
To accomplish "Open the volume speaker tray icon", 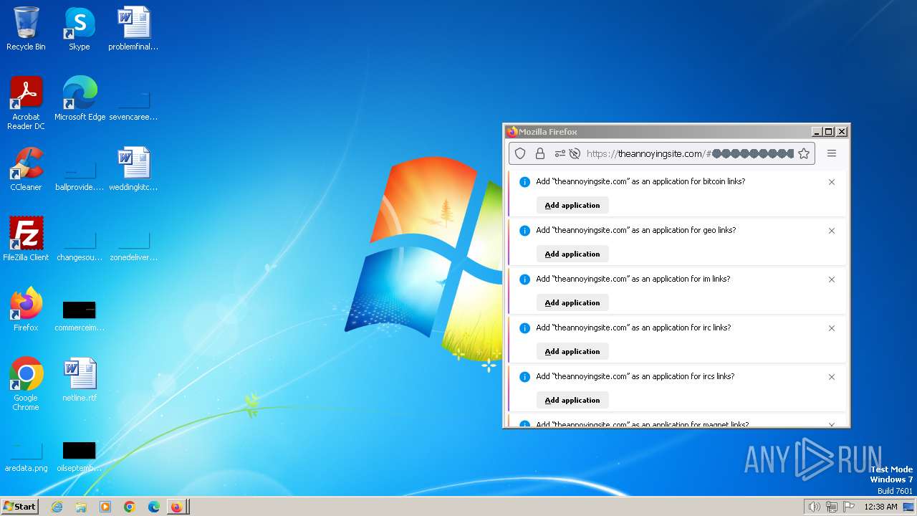I will pos(815,507).
